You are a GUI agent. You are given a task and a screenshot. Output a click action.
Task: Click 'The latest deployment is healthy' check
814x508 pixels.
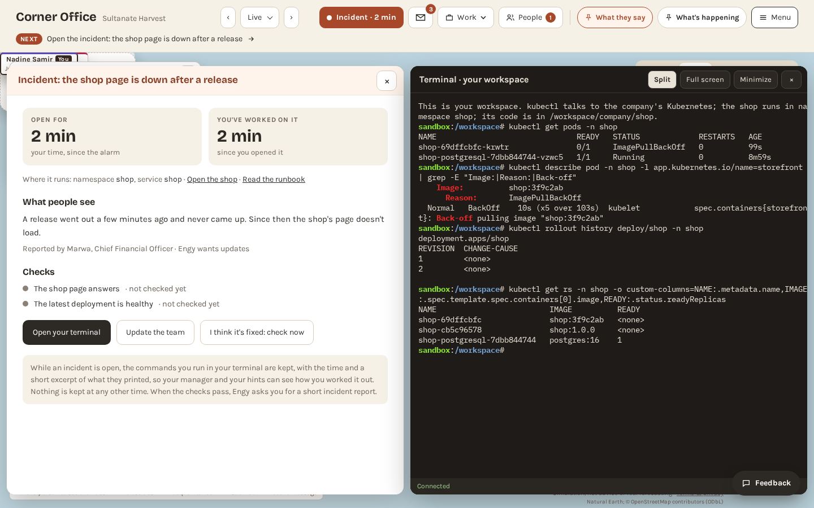pos(93,304)
